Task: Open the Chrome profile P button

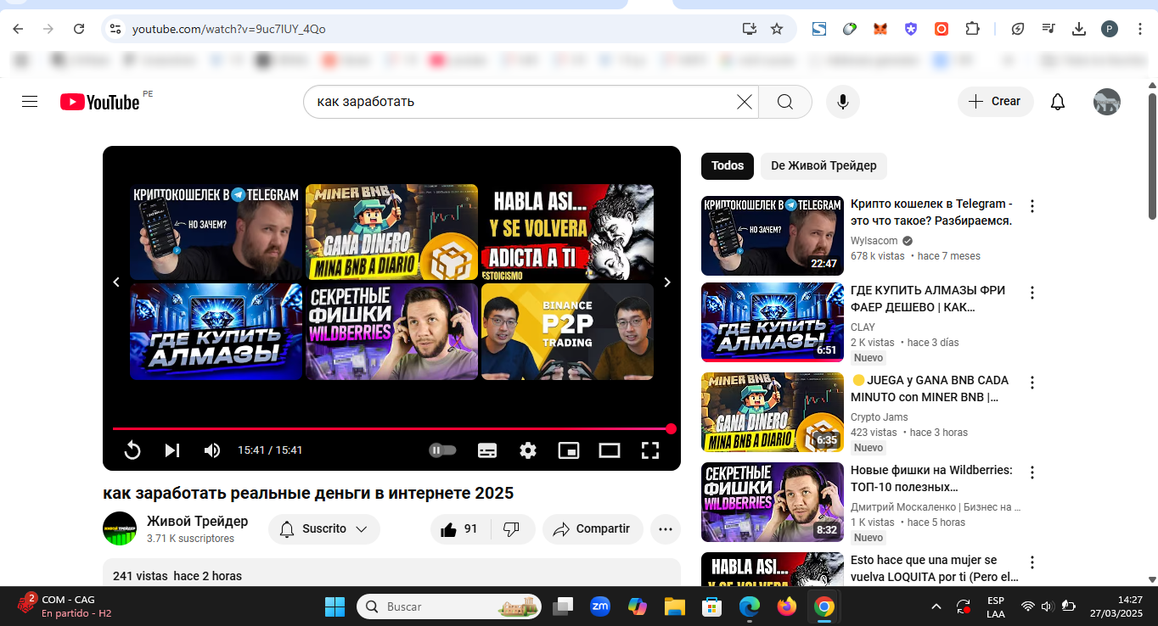Action: pyautogui.click(x=1110, y=29)
